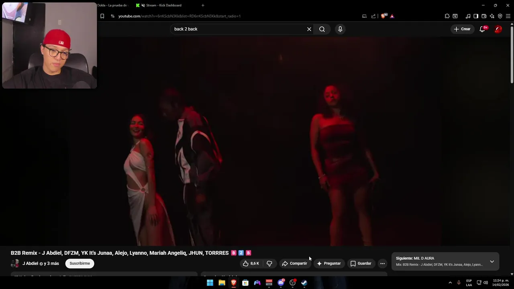Click 'Siguiente: MIL D AURA' text

(415, 258)
